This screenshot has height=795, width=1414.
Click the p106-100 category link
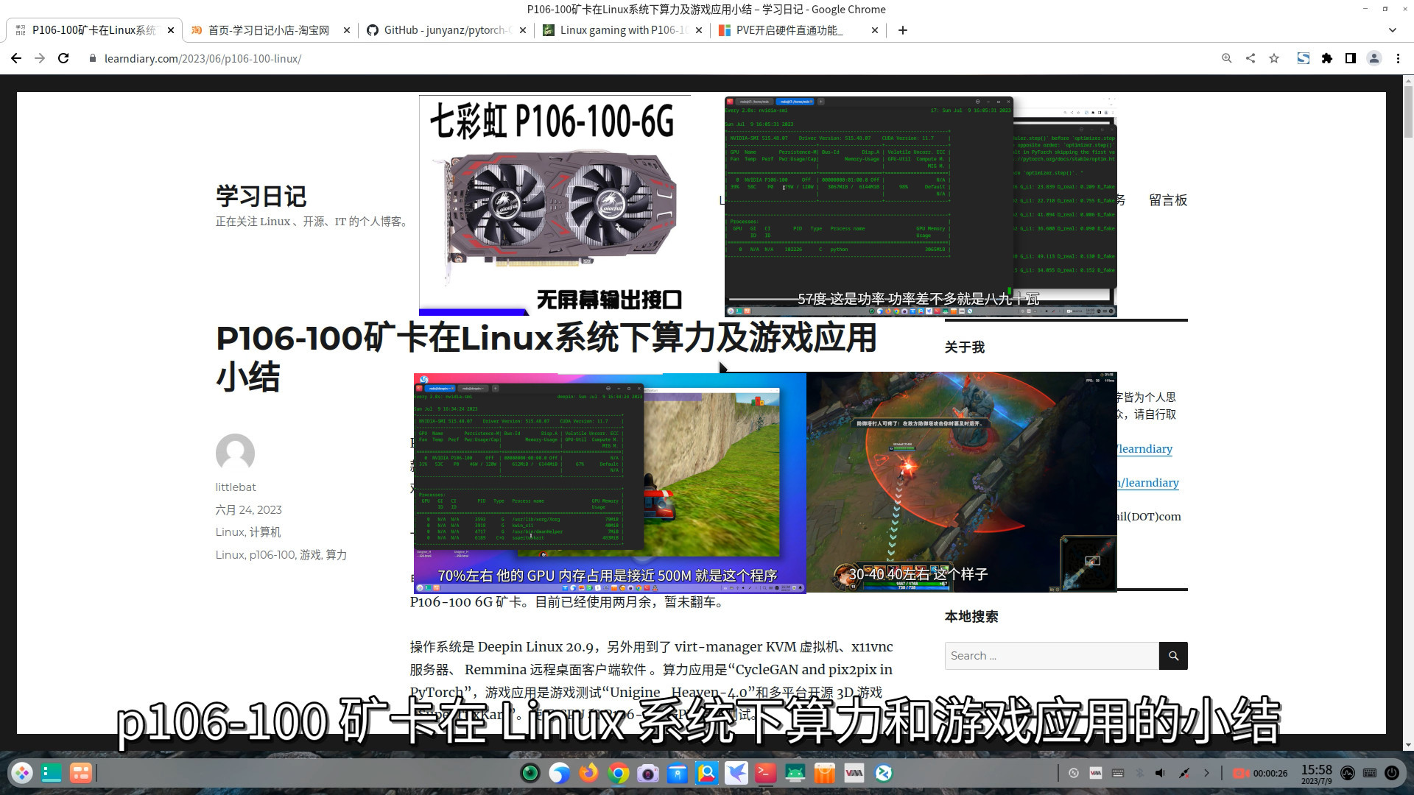[x=272, y=554]
